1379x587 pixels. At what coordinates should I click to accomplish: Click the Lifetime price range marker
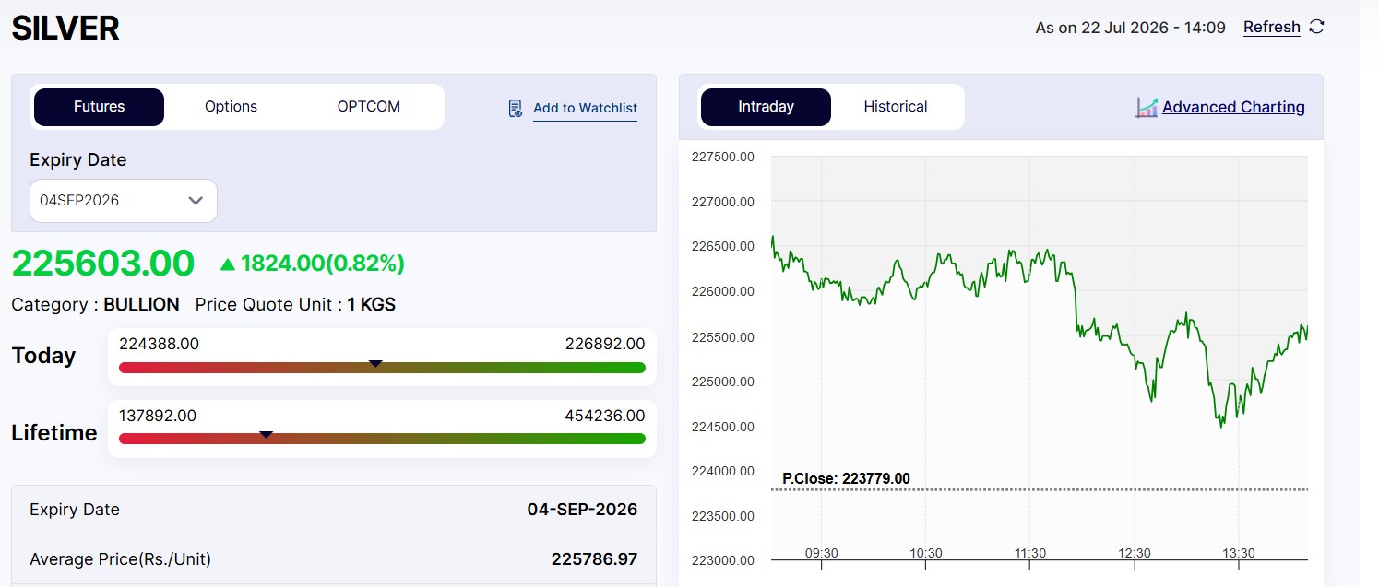[266, 434]
